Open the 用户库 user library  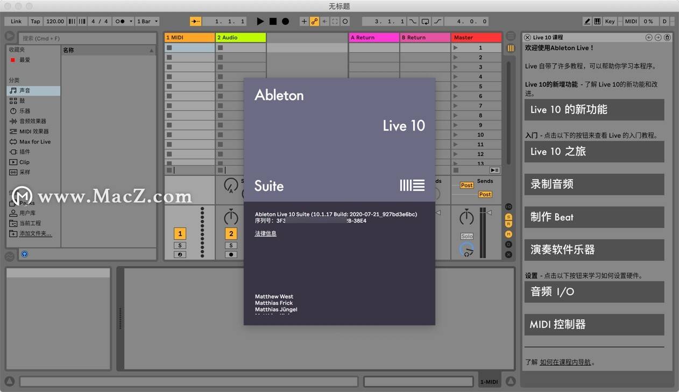(33, 213)
